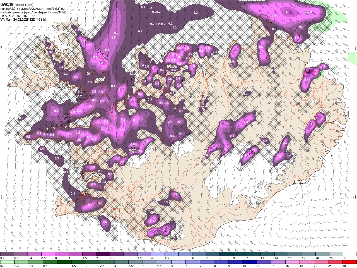Select the bright pink 0.5 swatch in upper legend

click(x=48, y=254)
